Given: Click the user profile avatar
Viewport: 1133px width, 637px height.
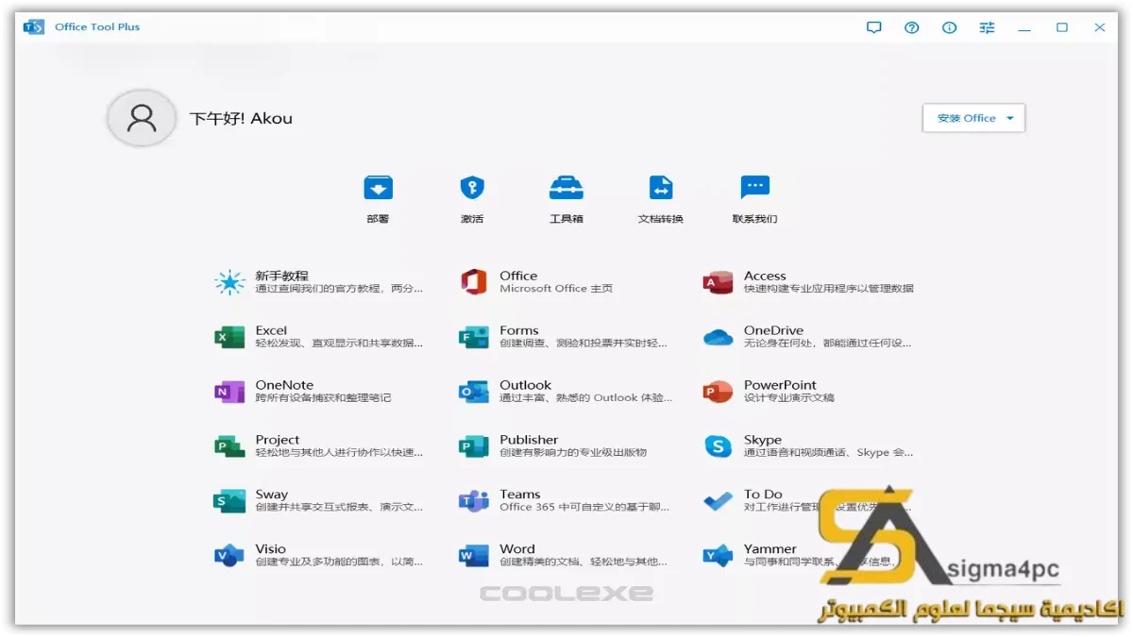Looking at the screenshot, I should point(142,118).
